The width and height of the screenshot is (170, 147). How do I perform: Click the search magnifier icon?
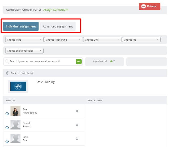7,61
